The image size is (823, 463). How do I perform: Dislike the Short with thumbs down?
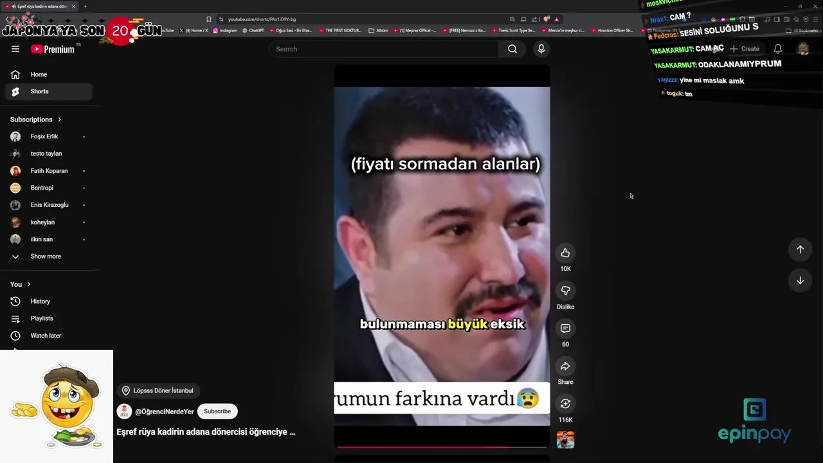565,291
